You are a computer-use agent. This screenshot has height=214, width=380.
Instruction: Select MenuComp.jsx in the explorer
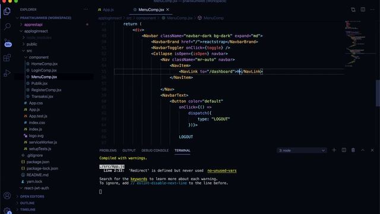pyautogui.click(x=44, y=77)
